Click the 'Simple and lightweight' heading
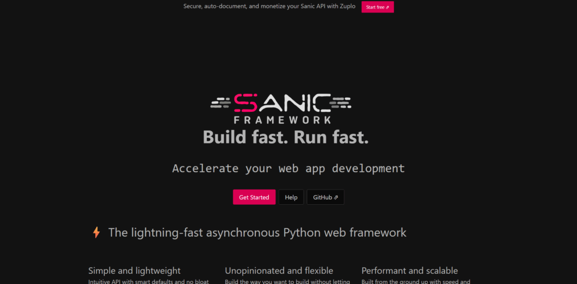Screen dimensions: 577x284 [x=134, y=271]
